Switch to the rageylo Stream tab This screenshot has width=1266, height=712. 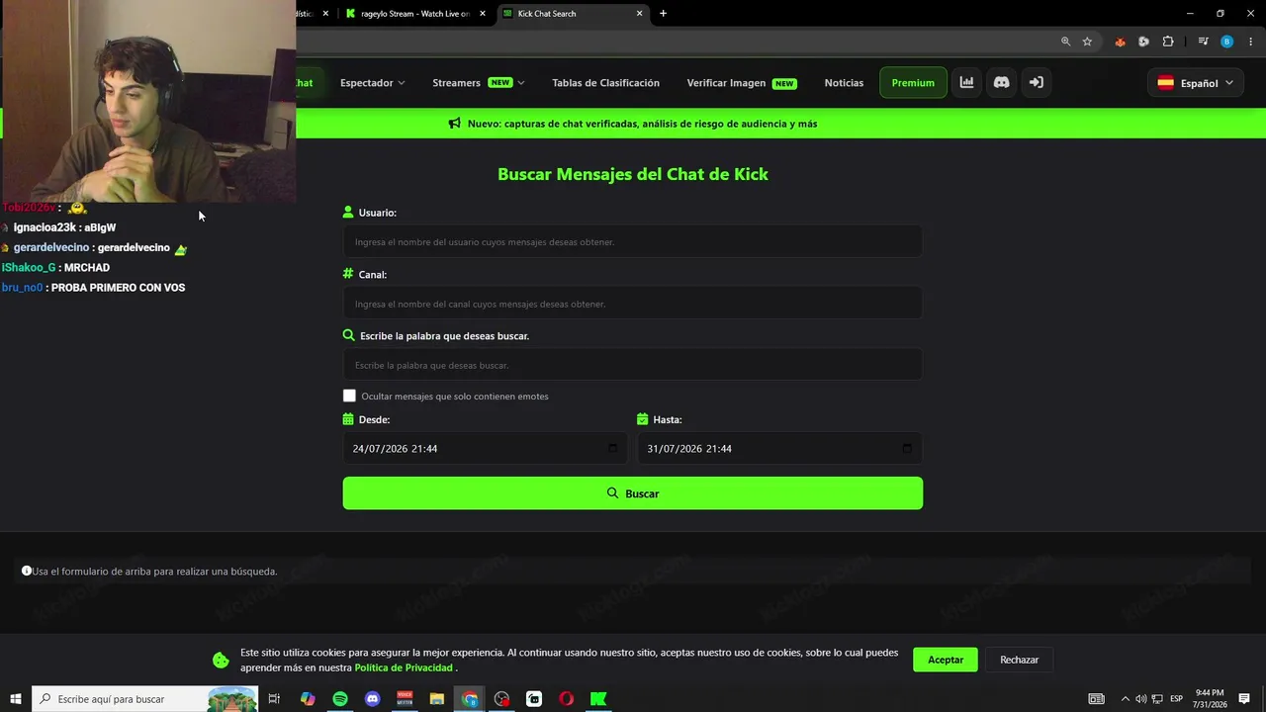click(415, 14)
